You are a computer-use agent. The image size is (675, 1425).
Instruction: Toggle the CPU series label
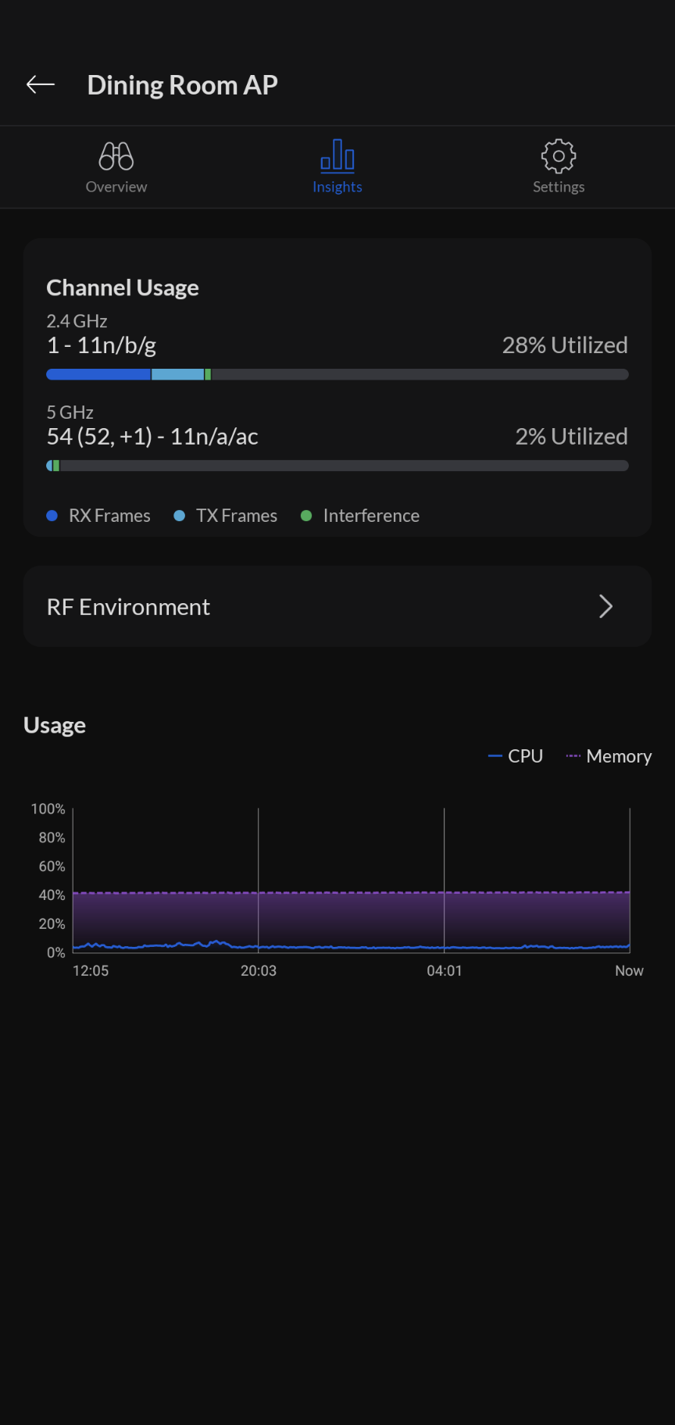pyautogui.click(x=525, y=756)
